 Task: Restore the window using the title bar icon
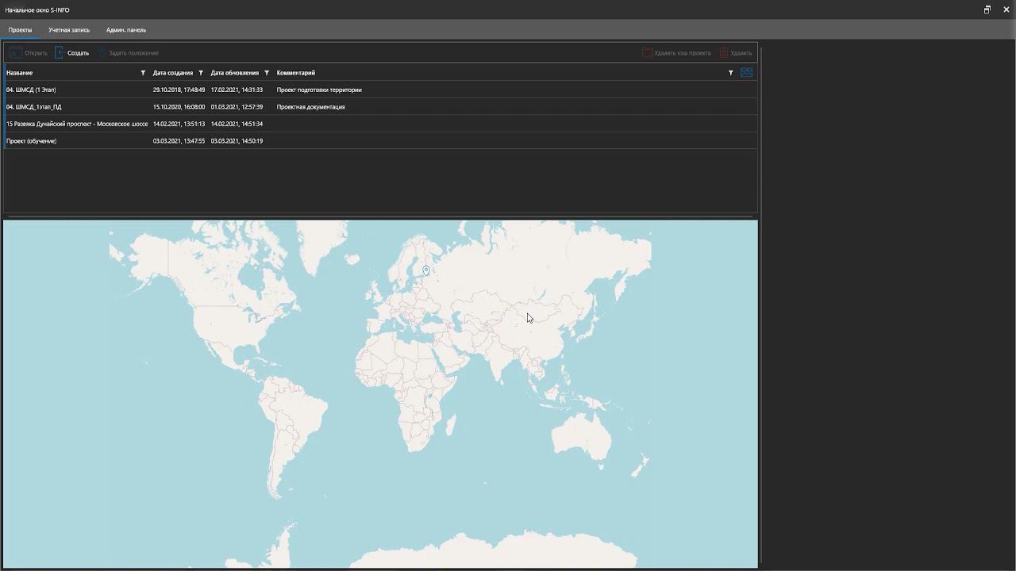pos(987,10)
